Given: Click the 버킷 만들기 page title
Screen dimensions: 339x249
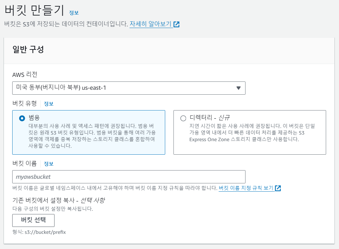Looking at the screenshot, I should tap(34, 10).
